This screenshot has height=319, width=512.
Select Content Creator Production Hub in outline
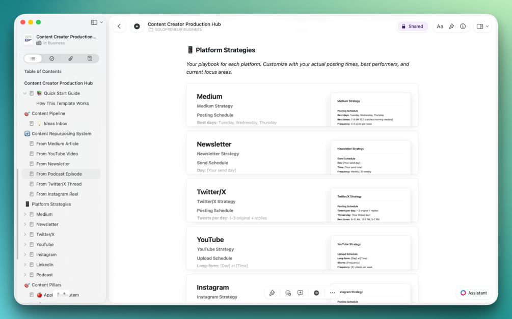59,83
